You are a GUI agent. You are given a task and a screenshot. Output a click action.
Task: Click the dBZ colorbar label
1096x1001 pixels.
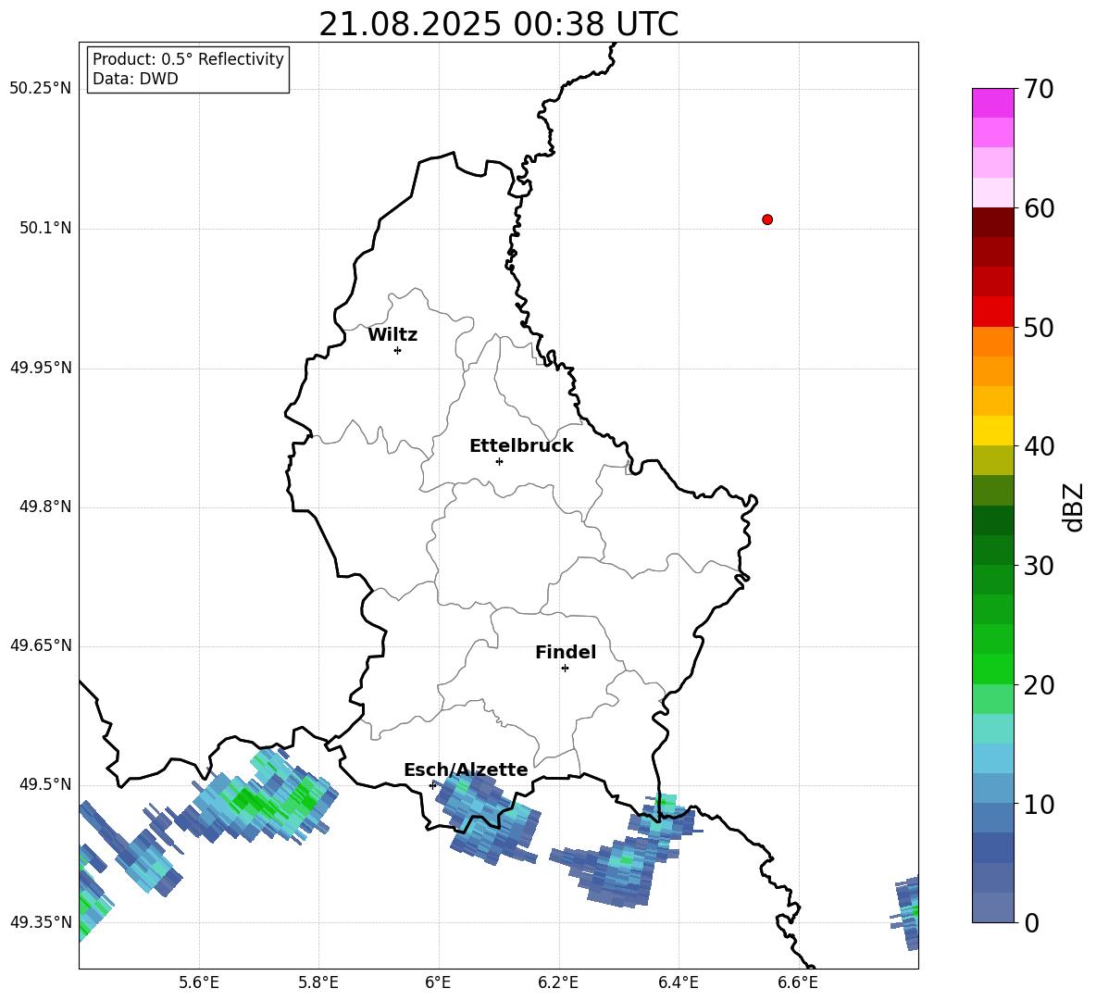click(x=1073, y=507)
